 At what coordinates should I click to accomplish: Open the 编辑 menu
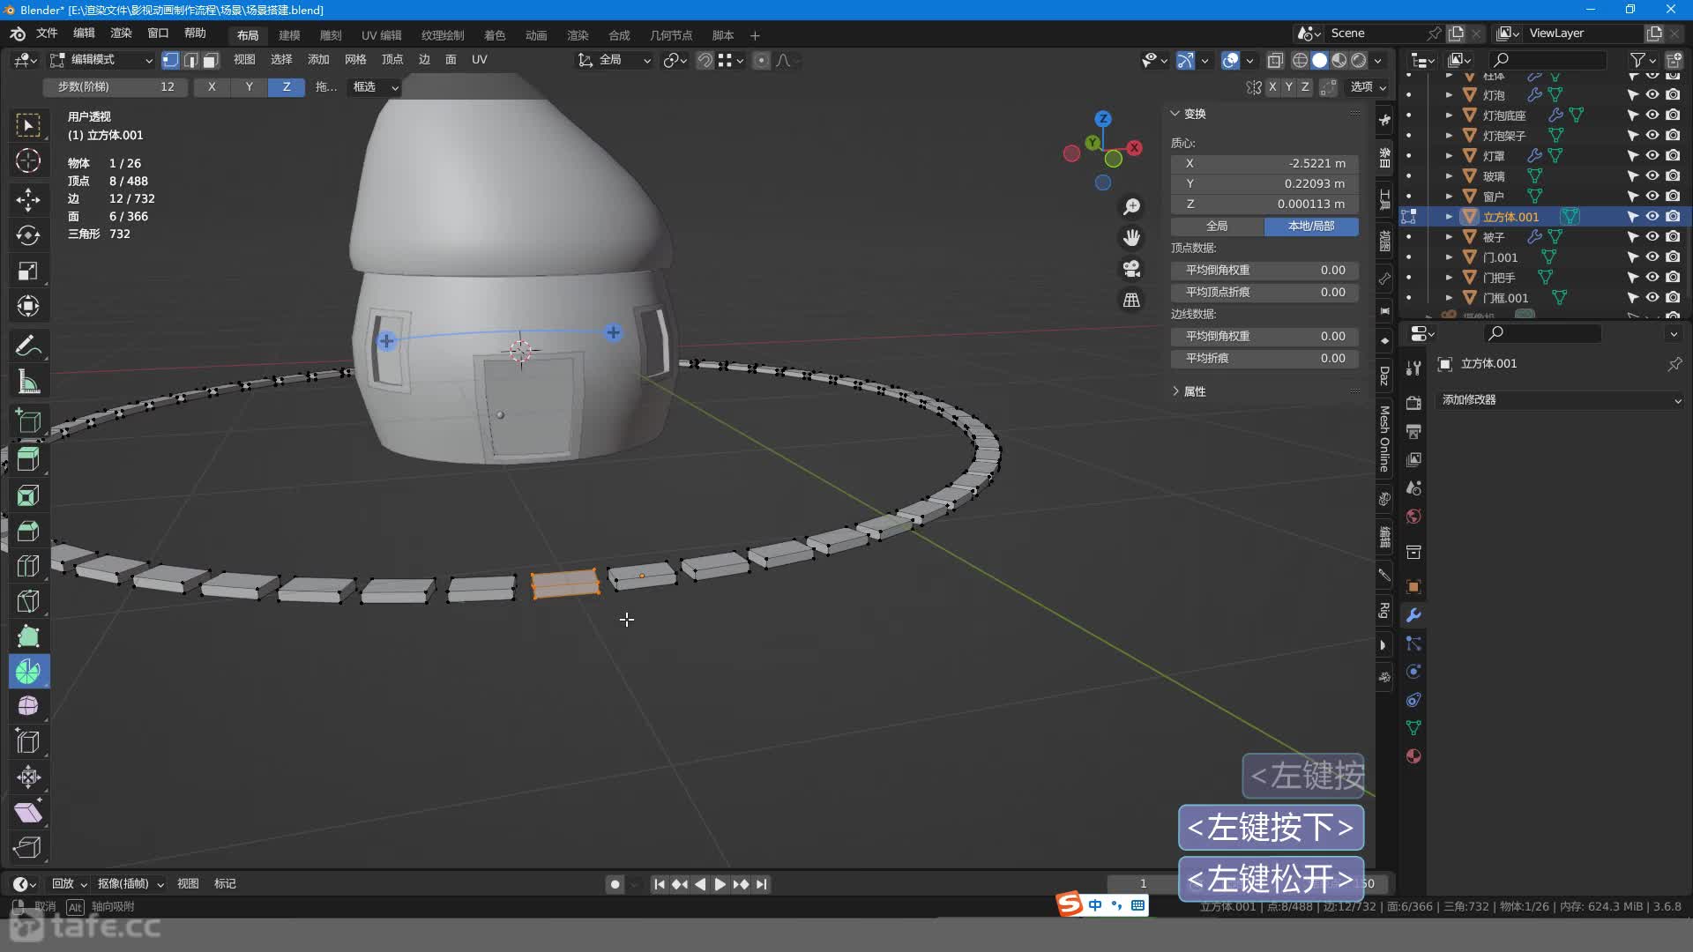click(84, 33)
